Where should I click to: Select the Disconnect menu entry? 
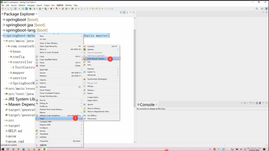click(92, 118)
